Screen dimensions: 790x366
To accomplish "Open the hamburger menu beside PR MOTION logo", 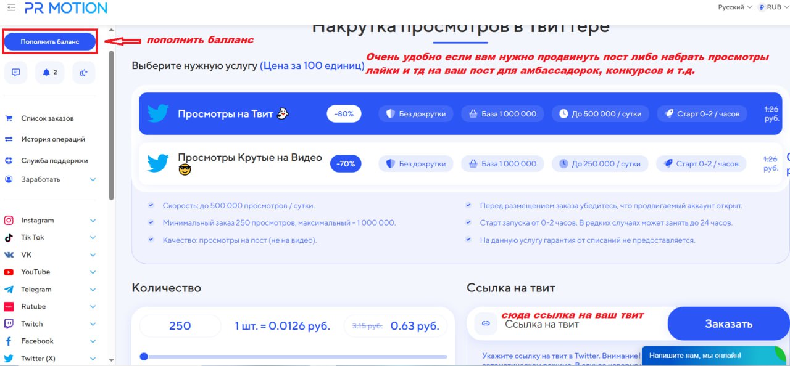I will (12, 8).
